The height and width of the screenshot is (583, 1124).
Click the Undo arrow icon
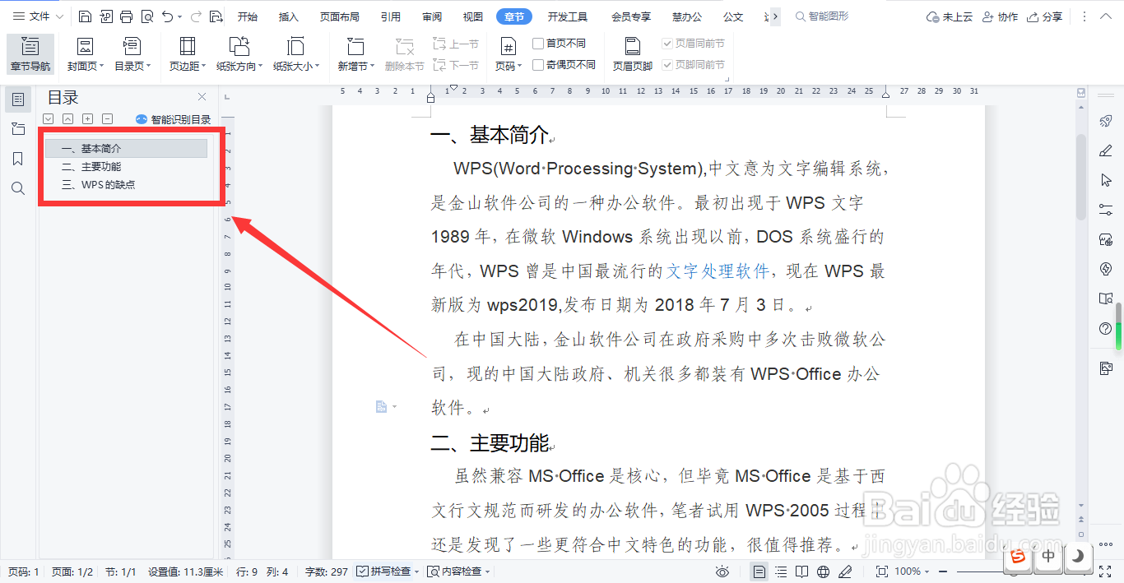167,16
